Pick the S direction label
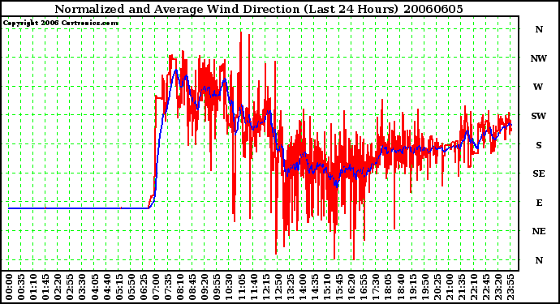Viewport: 560px width, 304px height. (x=539, y=145)
